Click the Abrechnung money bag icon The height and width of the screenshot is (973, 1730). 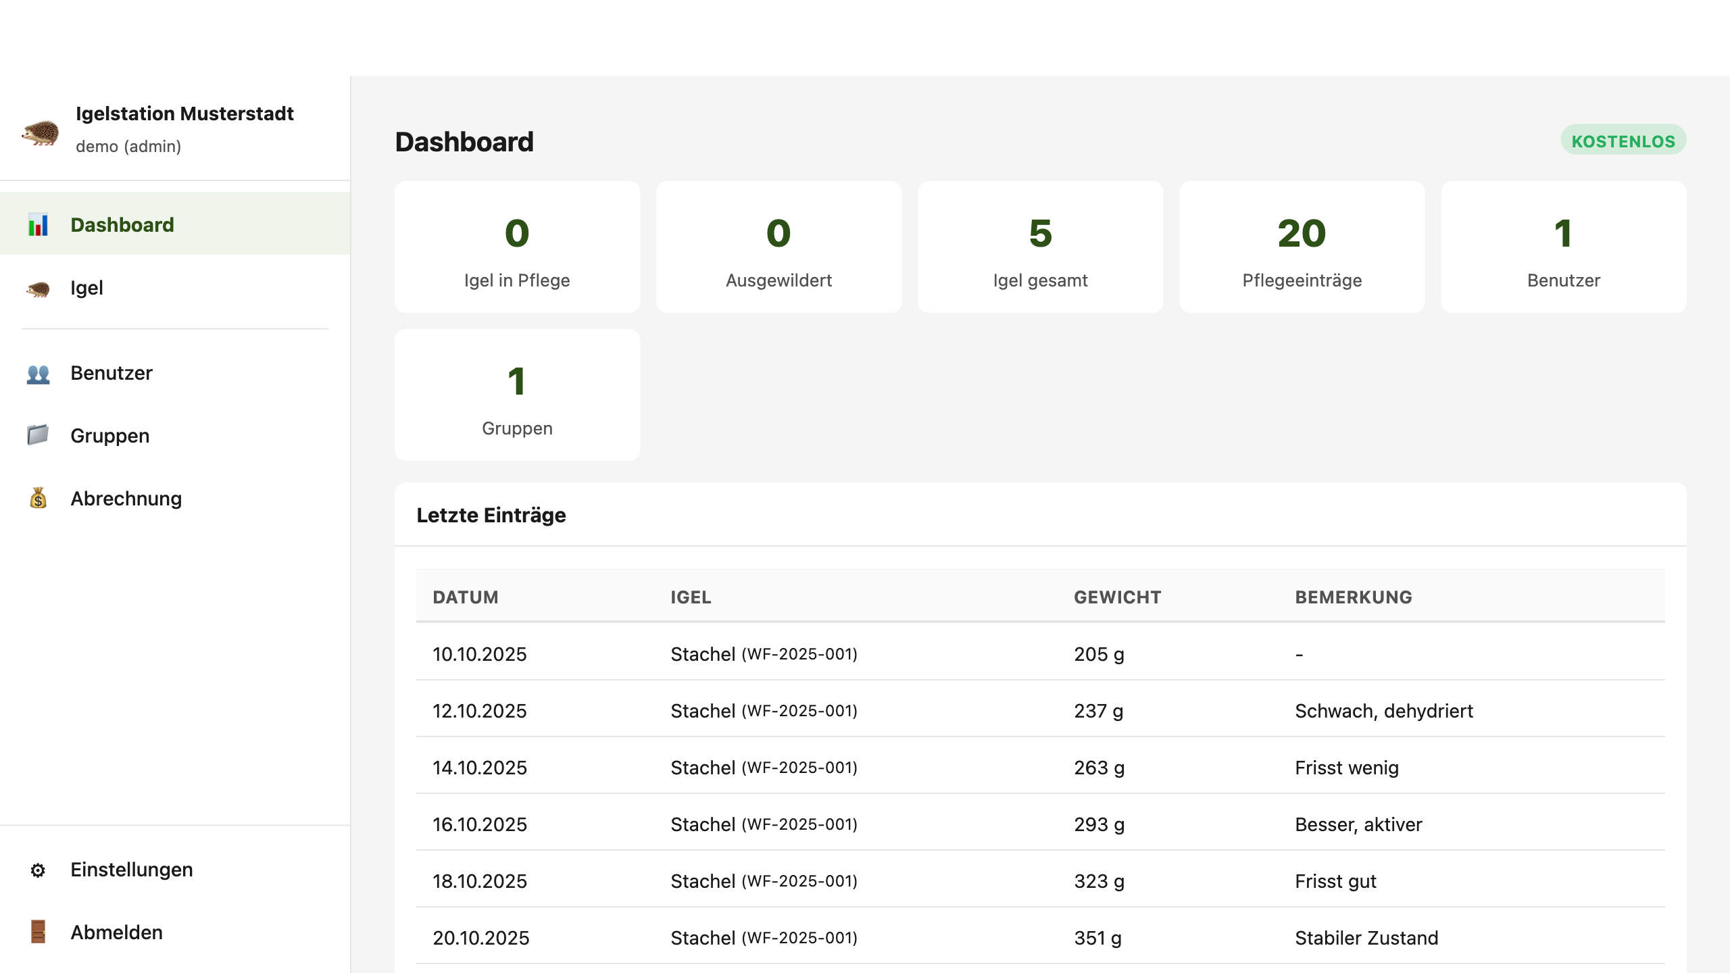coord(38,499)
